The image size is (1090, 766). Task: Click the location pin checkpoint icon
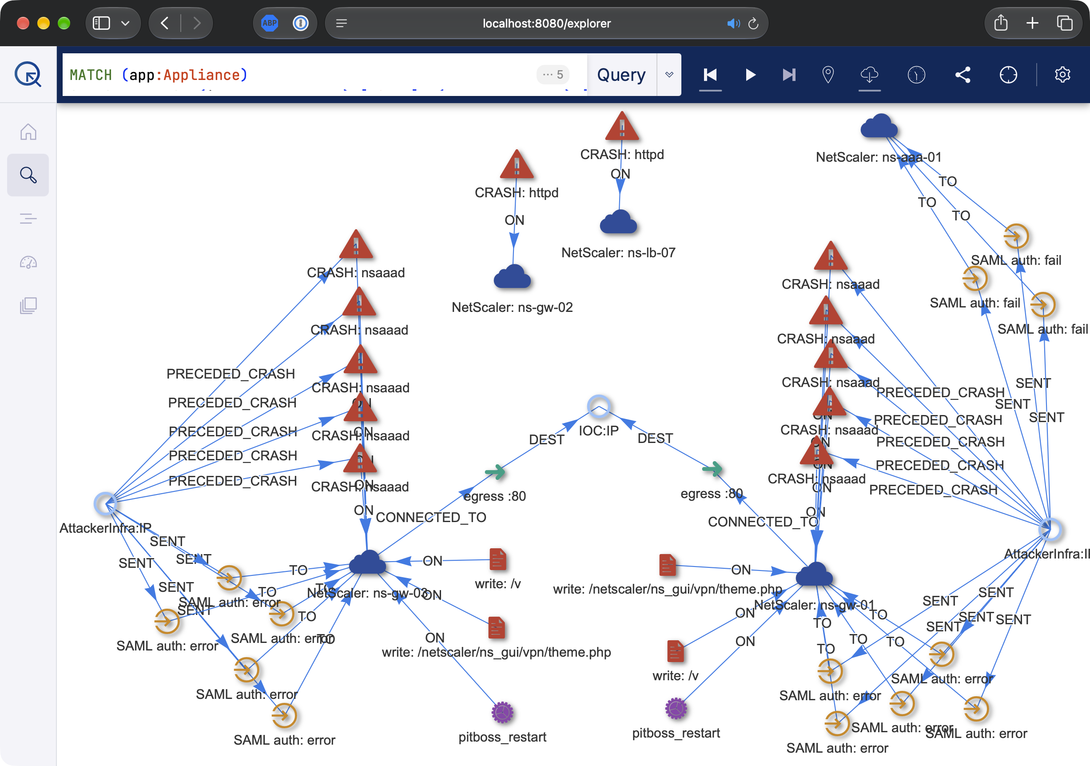(828, 75)
